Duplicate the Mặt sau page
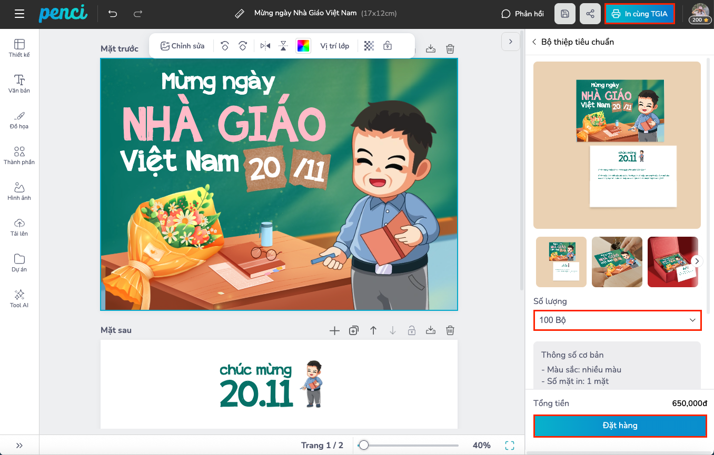714x455 pixels. point(354,330)
